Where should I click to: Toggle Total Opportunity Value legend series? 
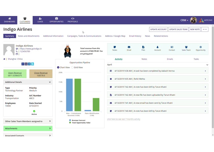click(80, 123)
